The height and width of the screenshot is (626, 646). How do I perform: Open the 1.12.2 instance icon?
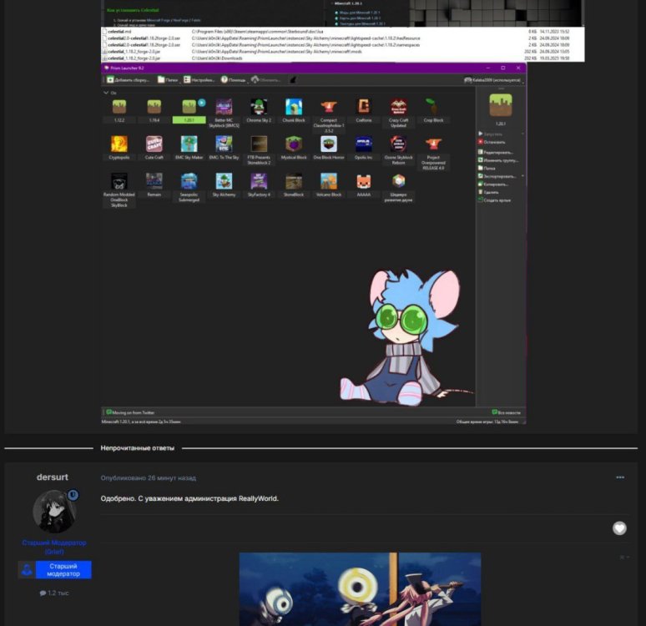119,107
